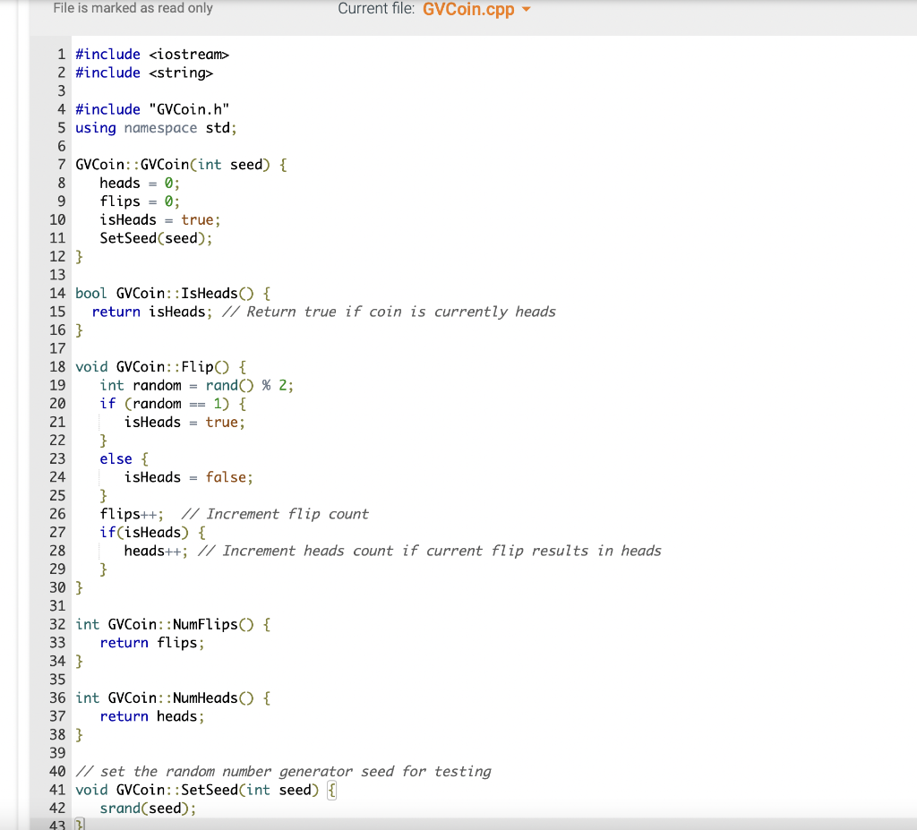Click the include GVCoin.h statement
Screen dimensions: 917x830
152,108
